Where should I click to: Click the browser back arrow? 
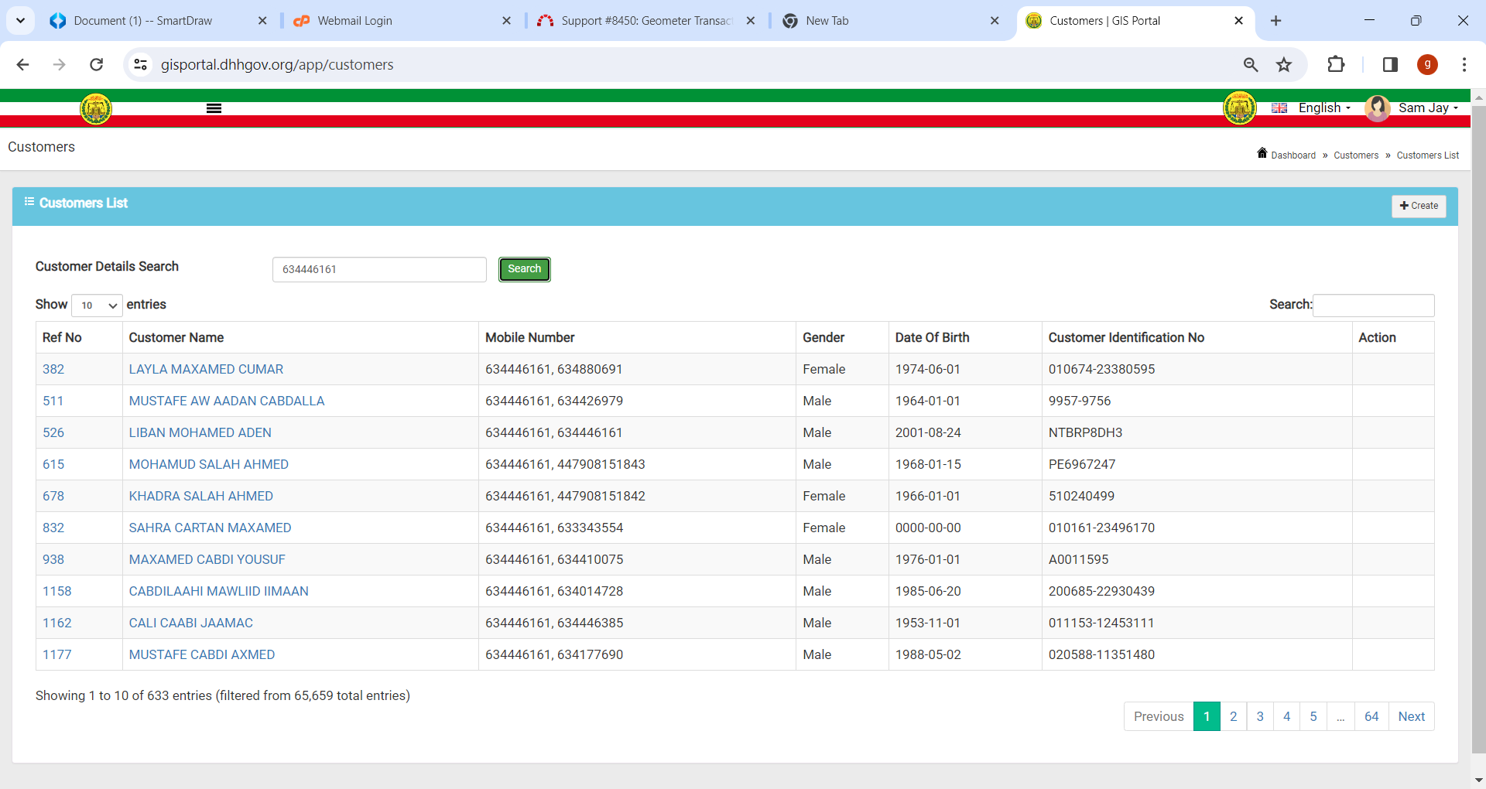22,64
